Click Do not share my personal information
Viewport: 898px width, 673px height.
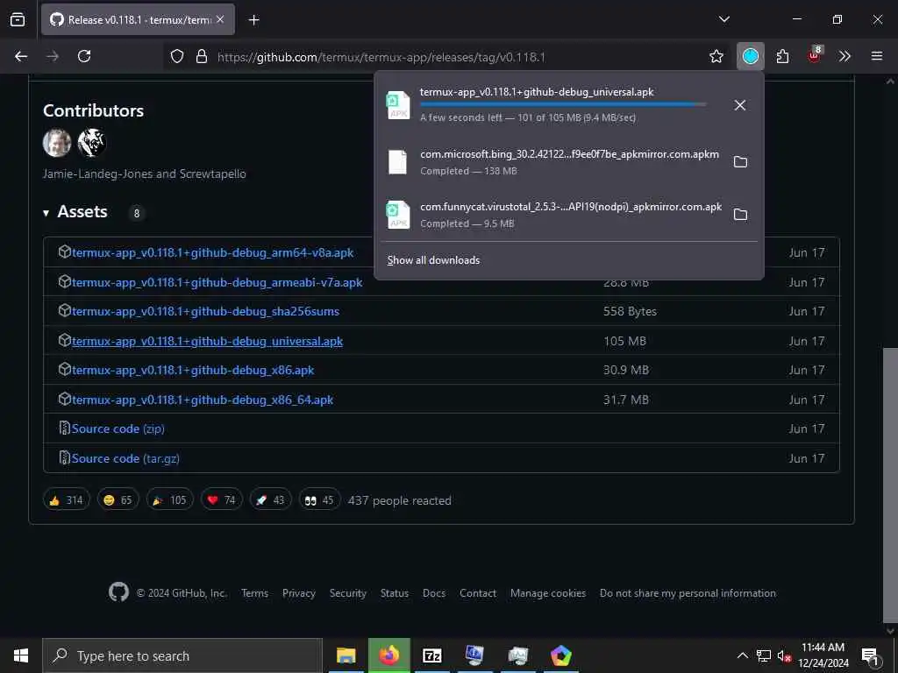tap(688, 593)
